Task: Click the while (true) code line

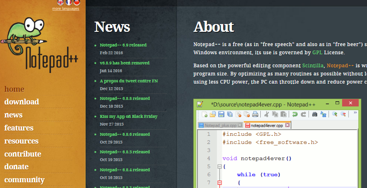Action: pos(259,175)
